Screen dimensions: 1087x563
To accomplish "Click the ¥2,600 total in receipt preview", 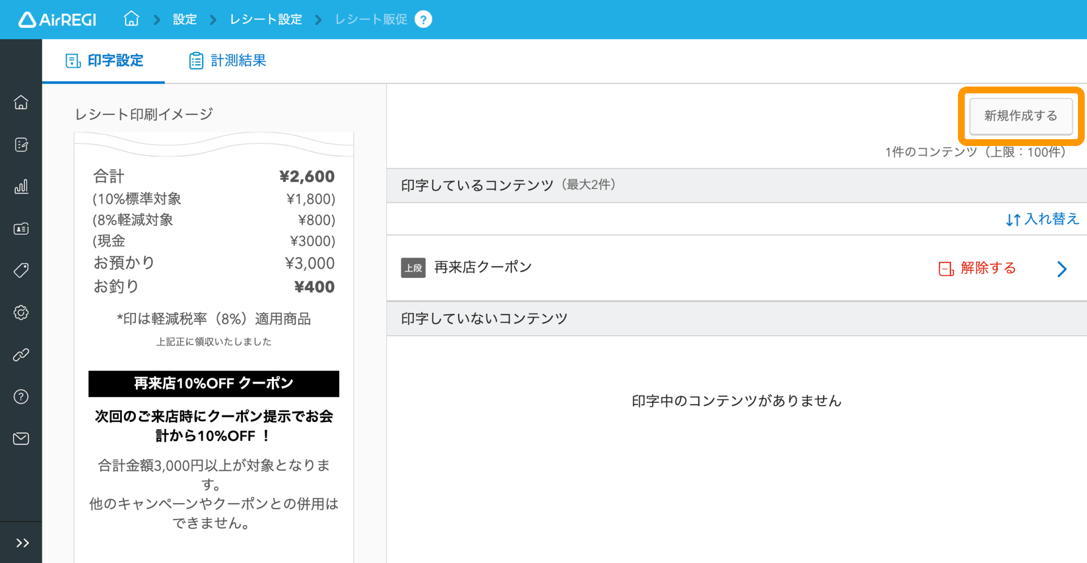I will [307, 177].
